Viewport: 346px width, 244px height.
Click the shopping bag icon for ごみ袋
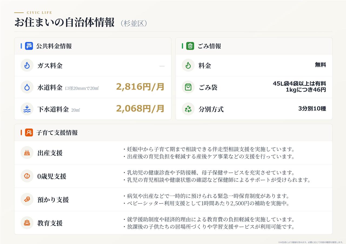tap(188, 87)
